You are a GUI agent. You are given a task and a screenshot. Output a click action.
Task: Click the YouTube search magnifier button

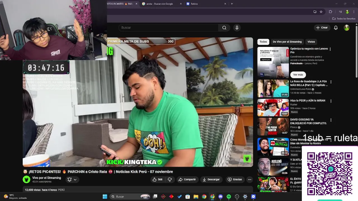(224, 28)
